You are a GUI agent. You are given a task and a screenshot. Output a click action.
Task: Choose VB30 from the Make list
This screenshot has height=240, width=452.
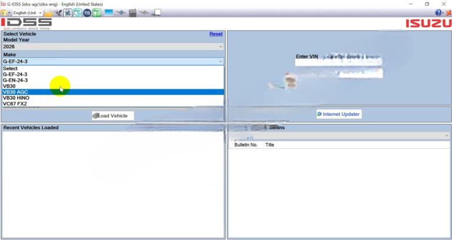click(x=113, y=86)
